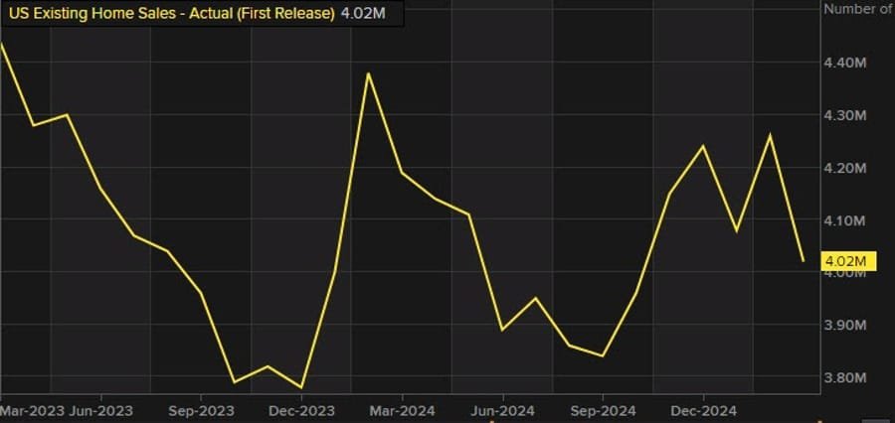Pick the Sep-2024 x-axis date label
The width and height of the screenshot is (895, 423).
tap(602, 408)
